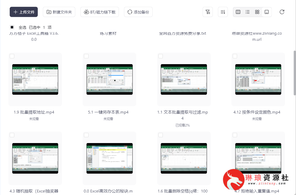Open 琳琅资源社www.zlinlang.com.url file name

pyautogui.click(x=257, y=36)
